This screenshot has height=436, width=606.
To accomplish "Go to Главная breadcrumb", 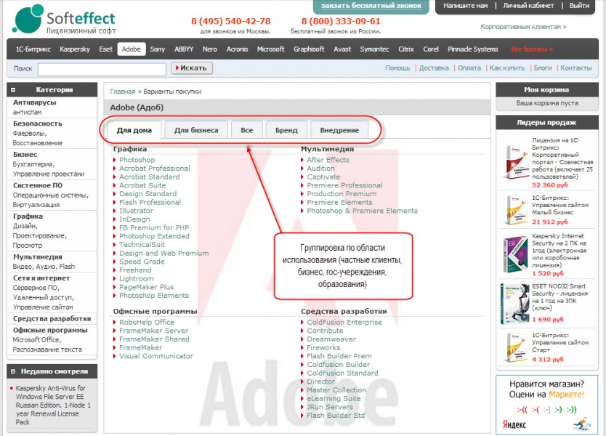I will 123,92.
